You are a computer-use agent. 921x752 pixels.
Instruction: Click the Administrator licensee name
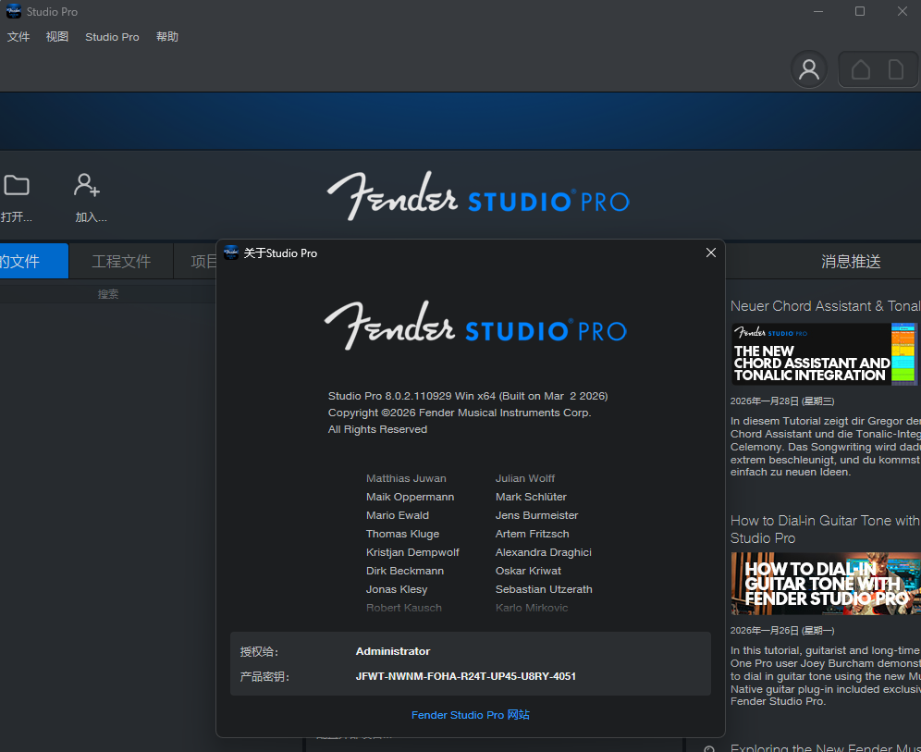(x=393, y=651)
